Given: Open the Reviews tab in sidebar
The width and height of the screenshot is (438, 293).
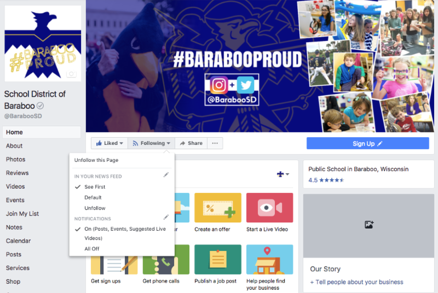Looking at the screenshot, I should (x=18, y=173).
